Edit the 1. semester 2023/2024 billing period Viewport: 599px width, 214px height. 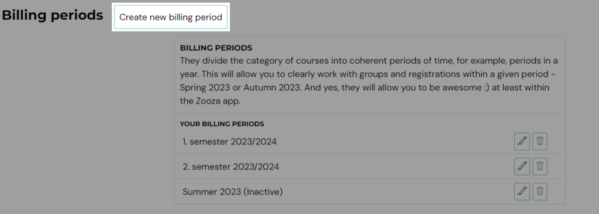[x=522, y=141]
